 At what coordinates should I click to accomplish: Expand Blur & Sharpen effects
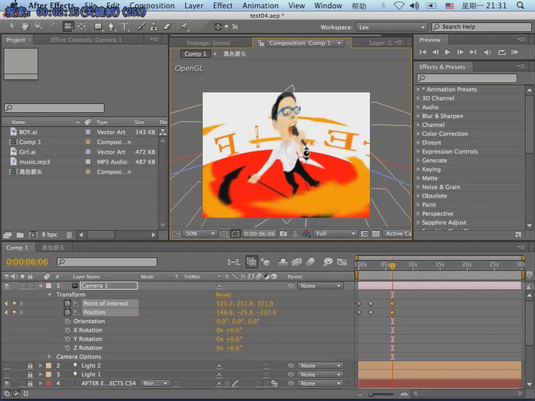(x=418, y=116)
